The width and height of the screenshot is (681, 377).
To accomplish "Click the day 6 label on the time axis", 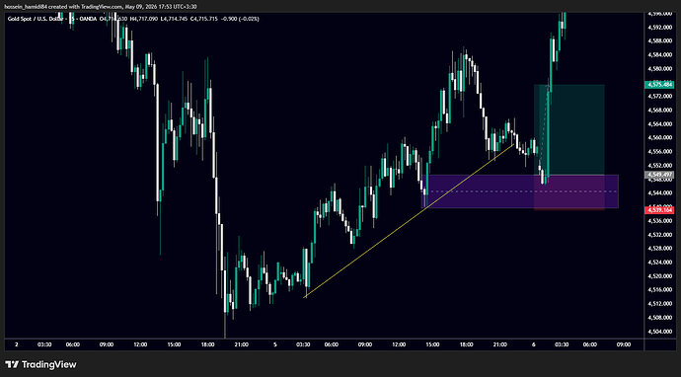I will click(x=534, y=344).
